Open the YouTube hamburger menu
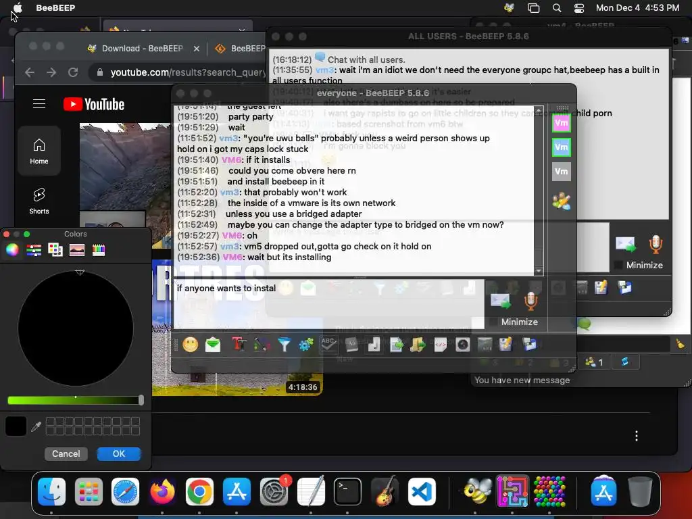 39,103
